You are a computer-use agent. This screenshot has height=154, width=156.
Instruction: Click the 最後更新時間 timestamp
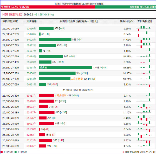point(139,152)
